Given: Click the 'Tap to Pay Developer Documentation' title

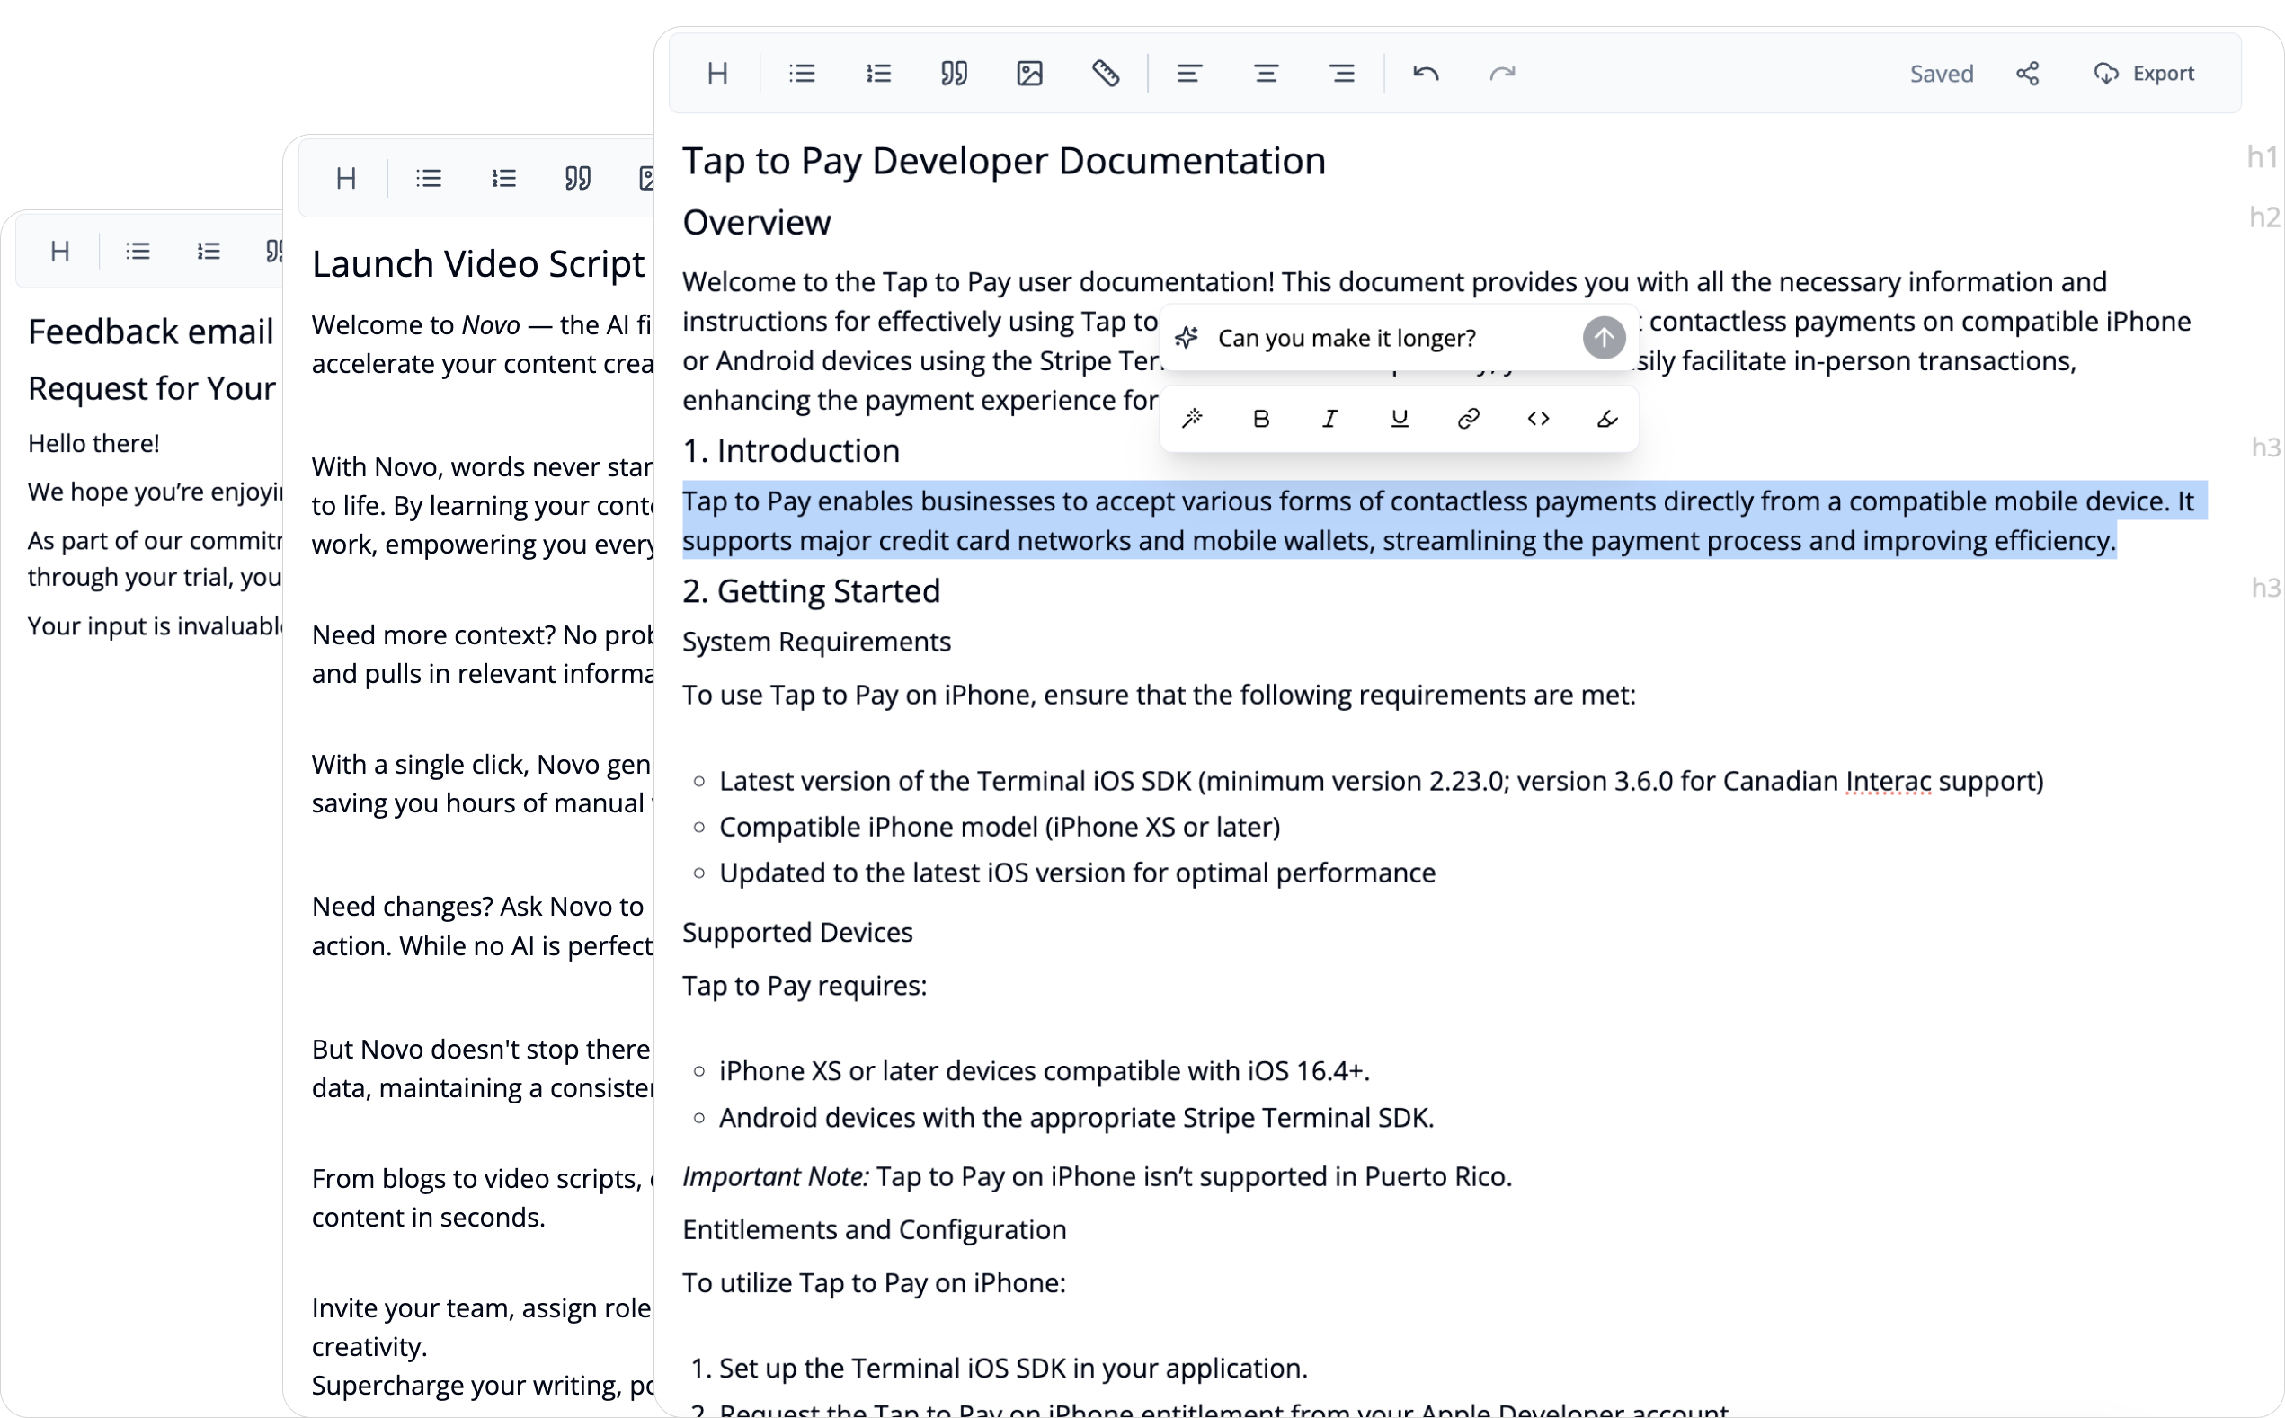Looking at the screenshot, I should point(1004,162).
